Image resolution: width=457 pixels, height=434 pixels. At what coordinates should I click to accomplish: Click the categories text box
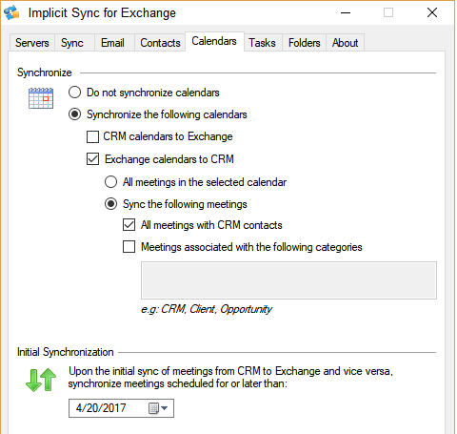click(288, 280)
